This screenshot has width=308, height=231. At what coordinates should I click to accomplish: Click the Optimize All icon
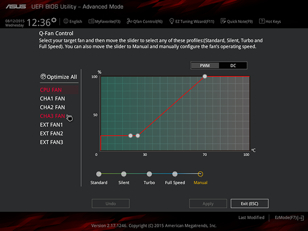(x=43, y=76)
